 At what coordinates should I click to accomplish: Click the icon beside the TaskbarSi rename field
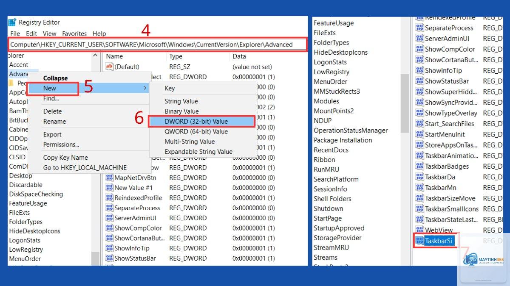(419, 241)
